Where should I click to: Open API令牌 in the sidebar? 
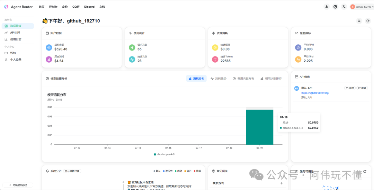[18, 33]
